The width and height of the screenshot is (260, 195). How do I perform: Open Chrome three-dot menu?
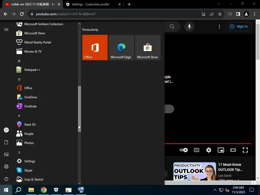[x=254, y=14]
